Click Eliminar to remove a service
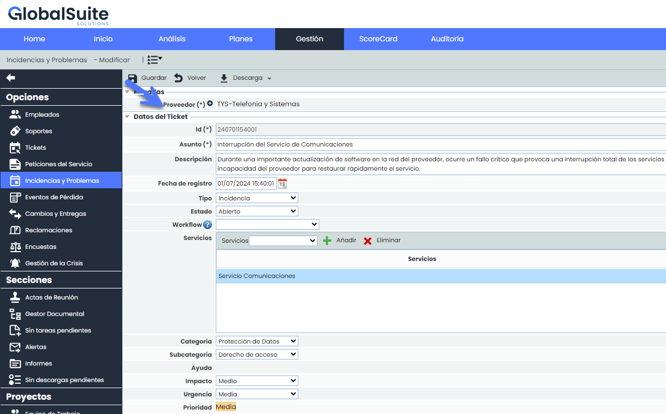666x414 pixels. point(389,241)
